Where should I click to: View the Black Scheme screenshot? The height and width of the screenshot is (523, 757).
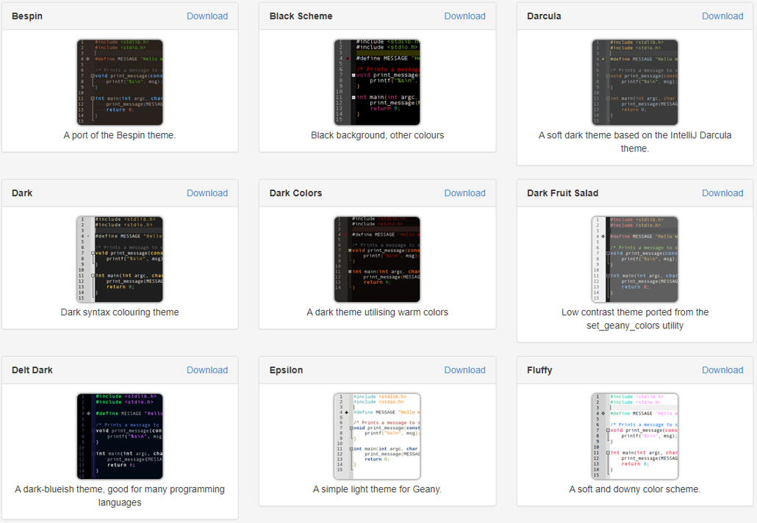(377, 82)
